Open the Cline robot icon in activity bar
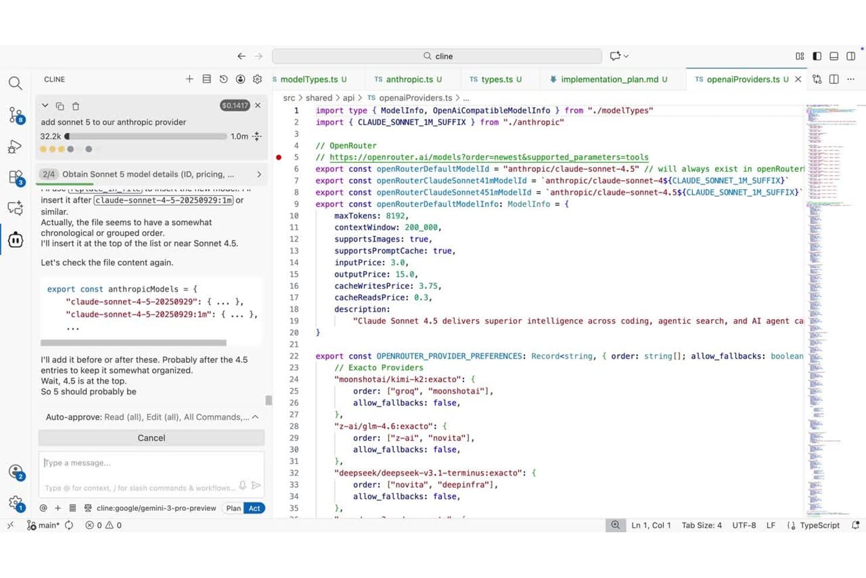This screenshot has height=578, width=866. [15, 240]
